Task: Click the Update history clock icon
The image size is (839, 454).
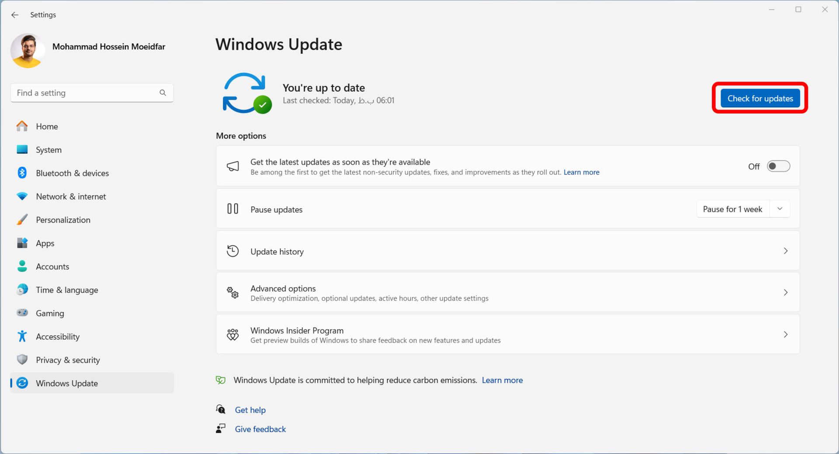Action: coord(233,251)
